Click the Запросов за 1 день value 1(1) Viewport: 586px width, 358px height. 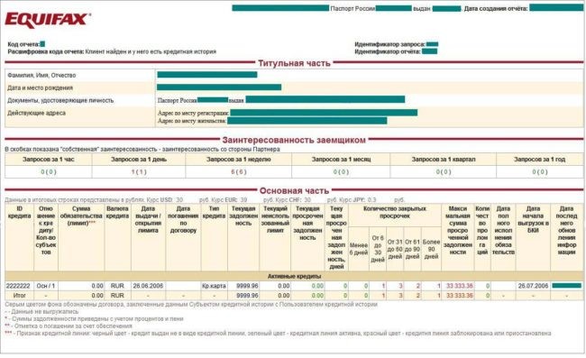(139, 172)
